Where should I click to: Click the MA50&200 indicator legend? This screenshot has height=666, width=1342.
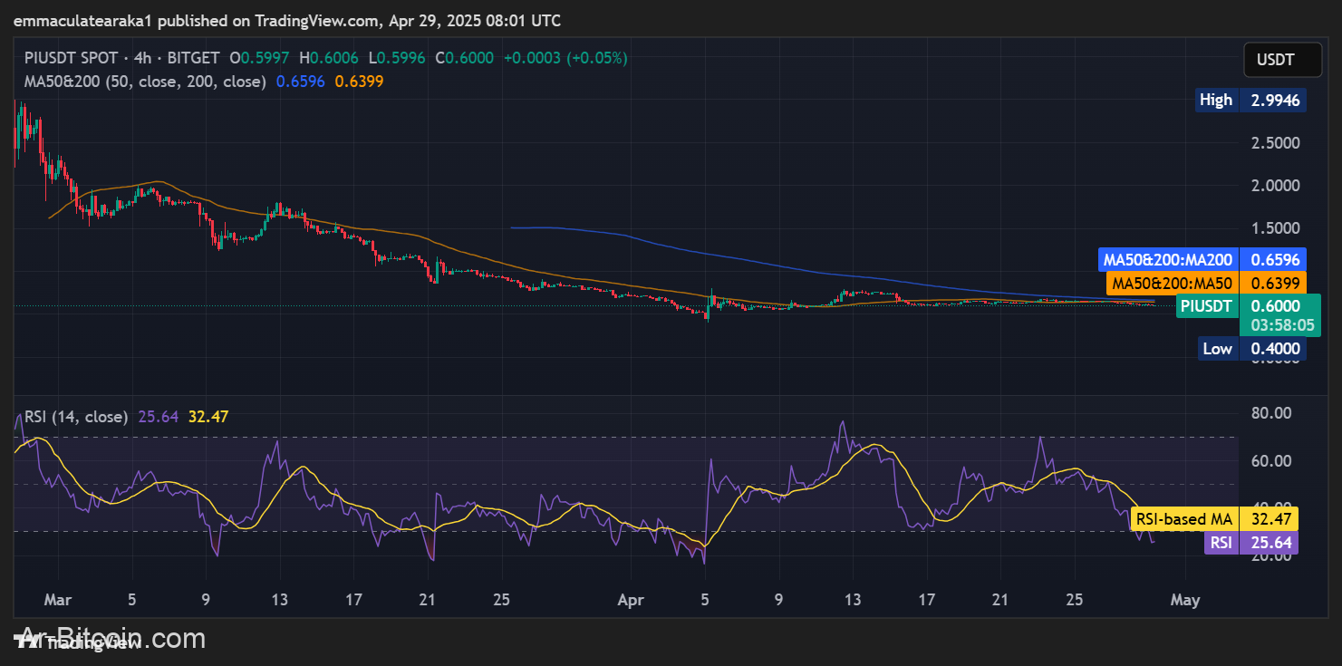click(x=145, y=82)
